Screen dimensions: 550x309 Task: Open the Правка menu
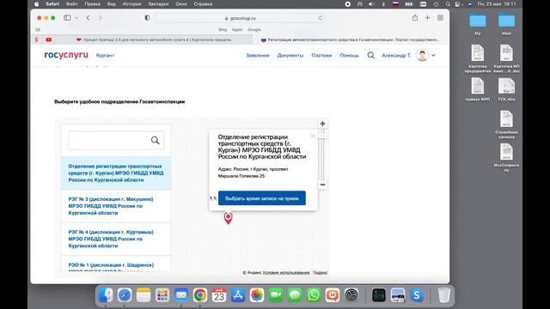[92, 4]
